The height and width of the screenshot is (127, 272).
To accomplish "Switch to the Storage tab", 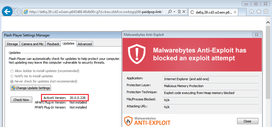I will coord(12,44).
